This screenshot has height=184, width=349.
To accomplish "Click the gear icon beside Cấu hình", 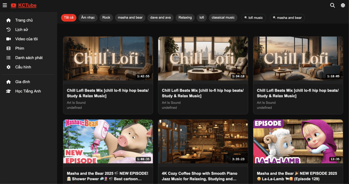I will point(8,67).
